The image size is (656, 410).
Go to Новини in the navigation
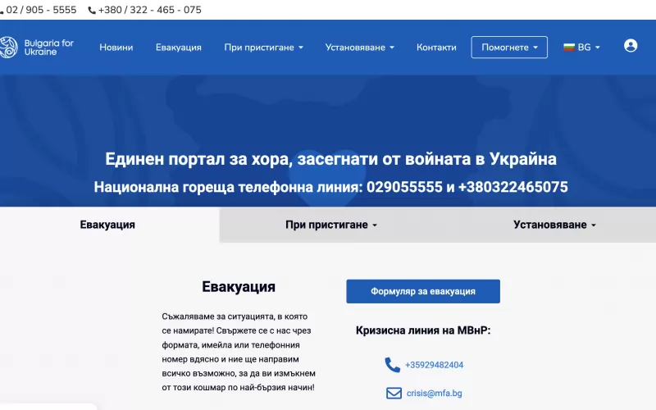[116, 48]
